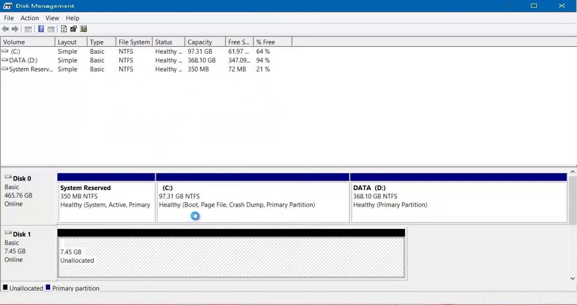Click the volume icon next to DATA (D:)
Image resolution: width=577 pixels, height=305 pixels.
[x=5, y=59]
